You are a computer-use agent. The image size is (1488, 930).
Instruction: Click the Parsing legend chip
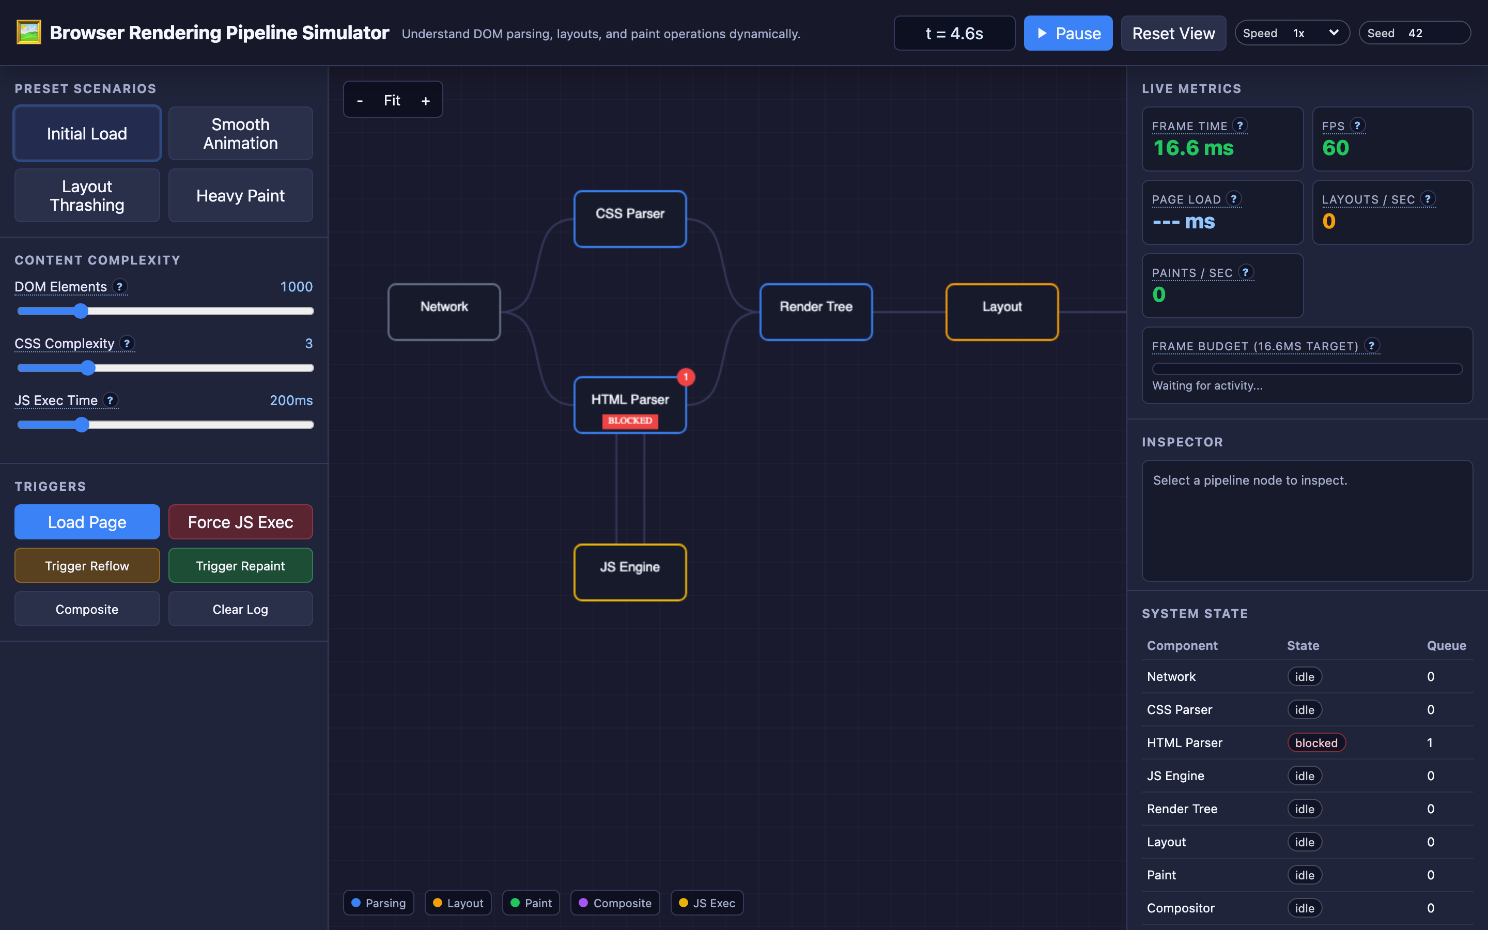[379, 903]
